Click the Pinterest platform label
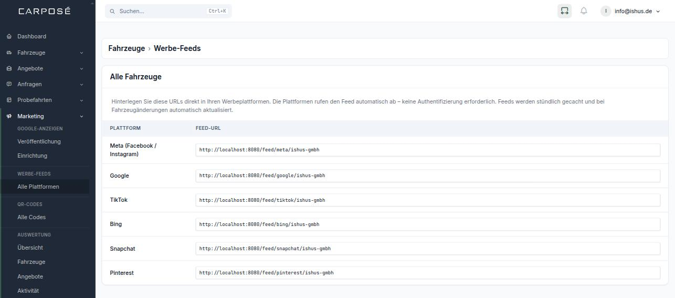This screenshot has width=675, height=298. pos(122,273)
